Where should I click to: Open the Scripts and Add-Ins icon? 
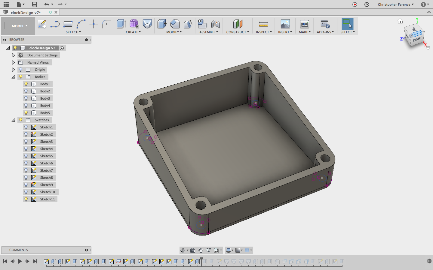tap(325, 24)
